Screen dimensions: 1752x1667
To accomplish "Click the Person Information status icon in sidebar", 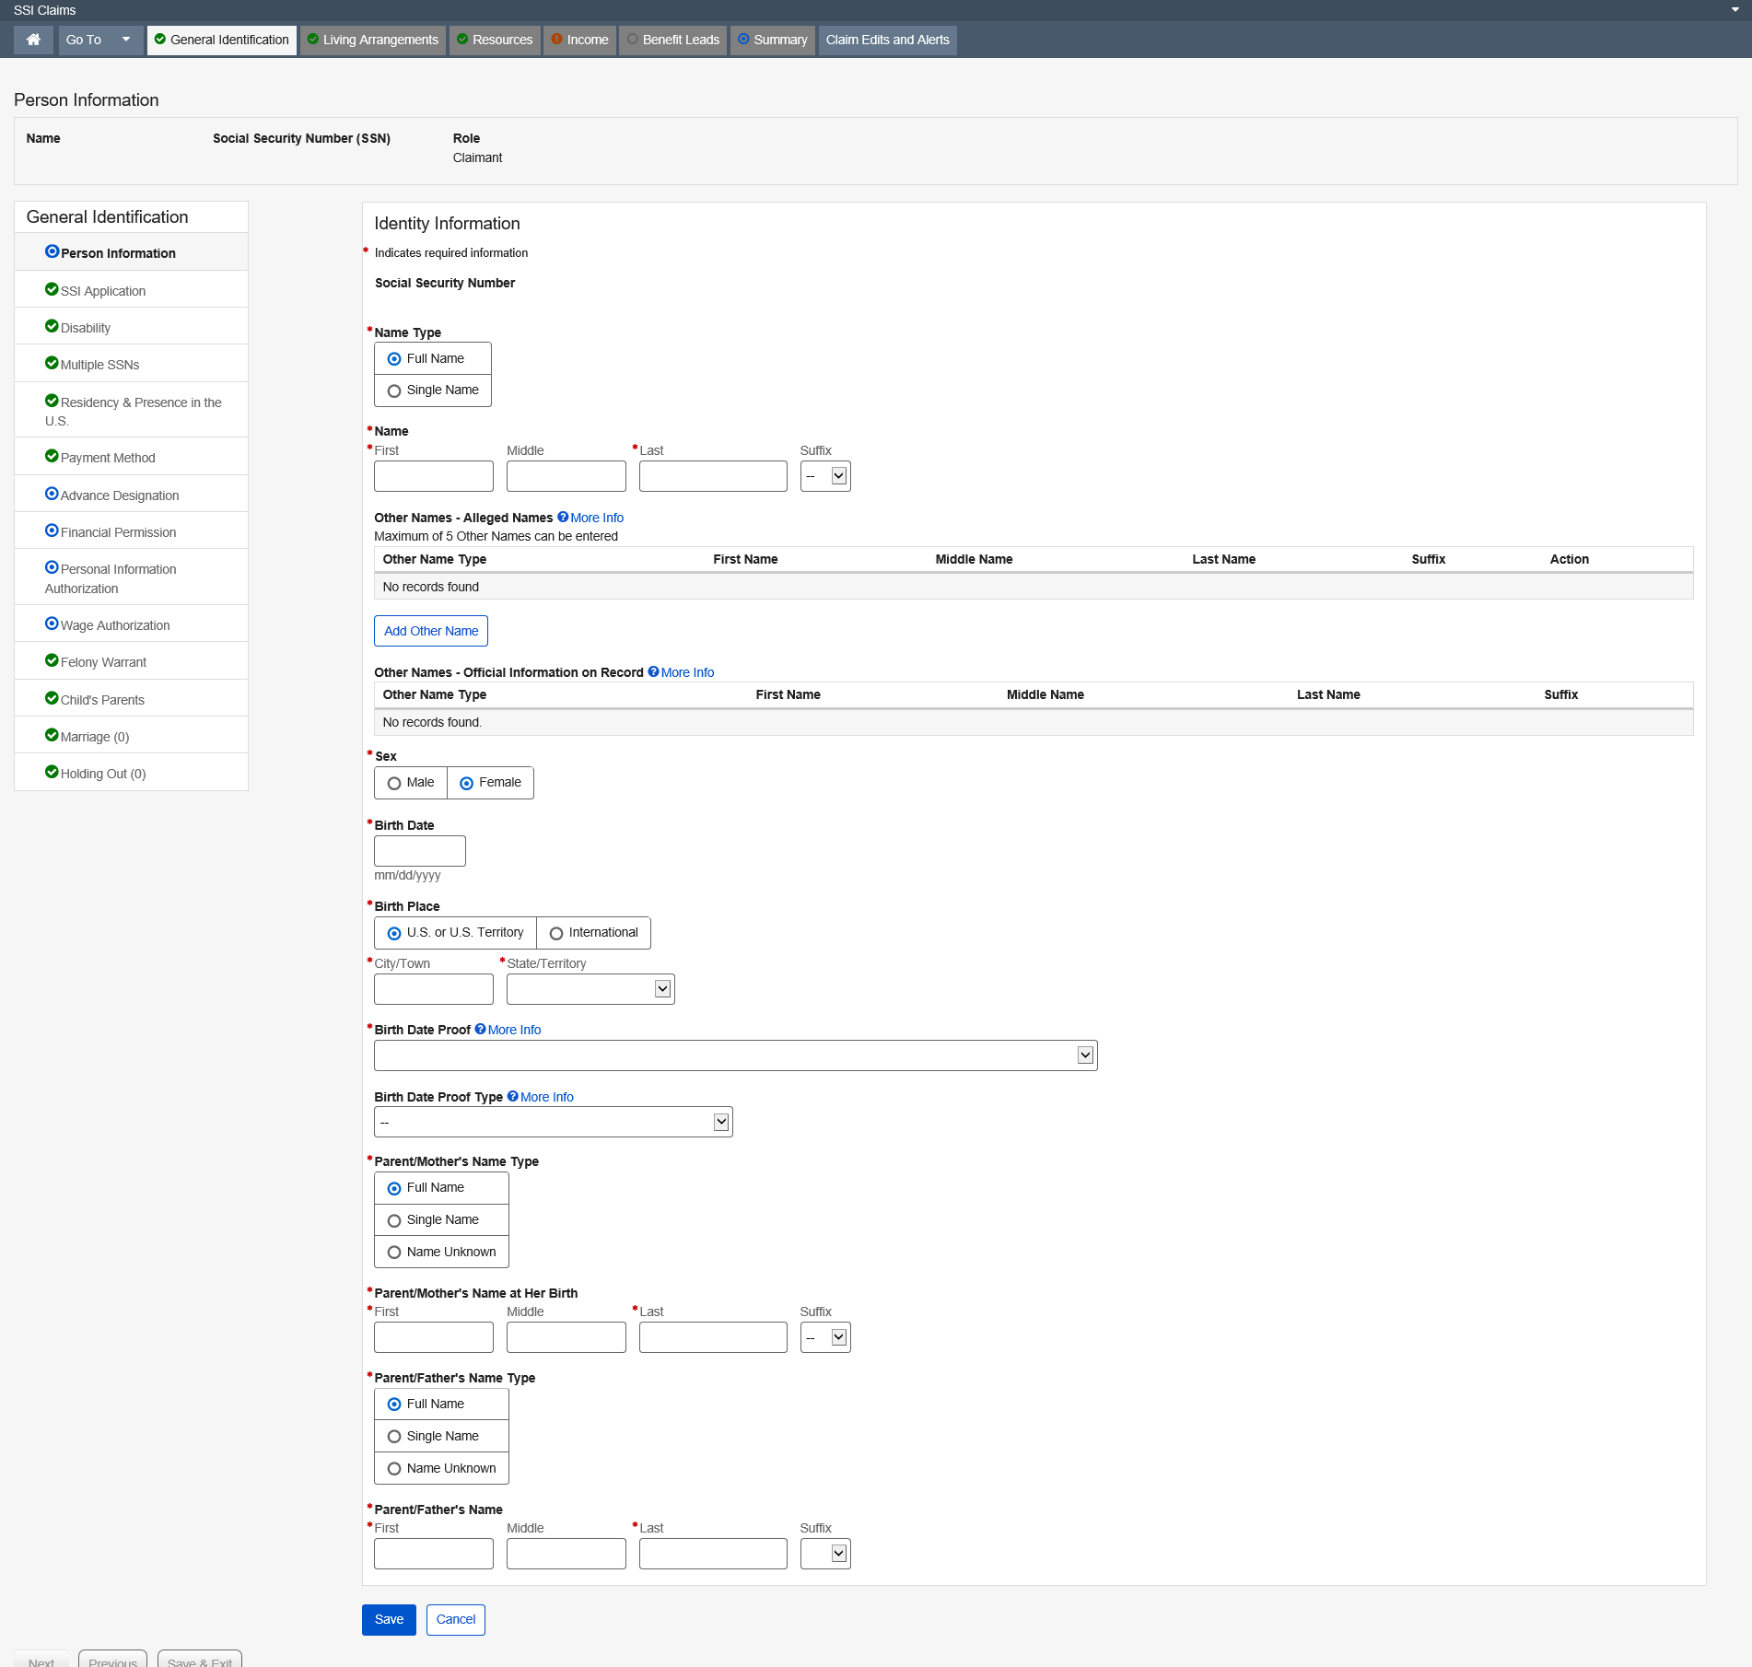I will tap(52, 251).
